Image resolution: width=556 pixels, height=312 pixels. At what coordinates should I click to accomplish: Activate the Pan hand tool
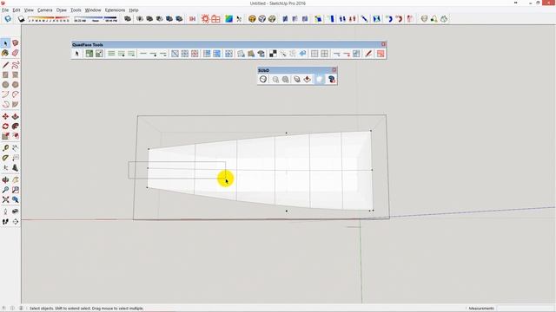click(16, 180)
